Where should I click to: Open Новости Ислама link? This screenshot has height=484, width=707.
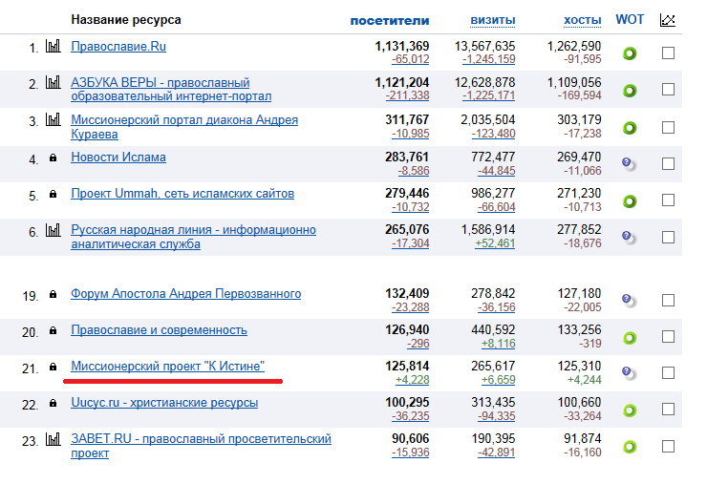pyautogui.click(x=118, y=158)
